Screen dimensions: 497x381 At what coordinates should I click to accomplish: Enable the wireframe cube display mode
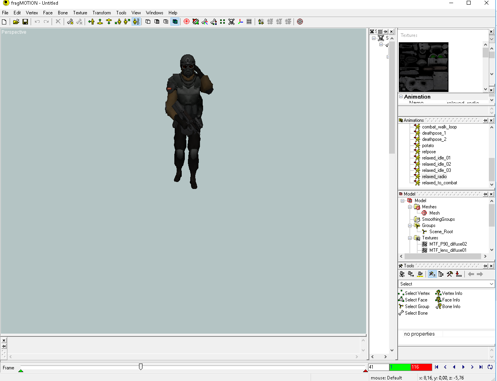pos(148,22)
